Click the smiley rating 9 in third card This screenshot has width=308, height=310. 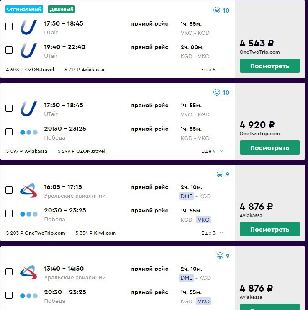pos(223,174)
